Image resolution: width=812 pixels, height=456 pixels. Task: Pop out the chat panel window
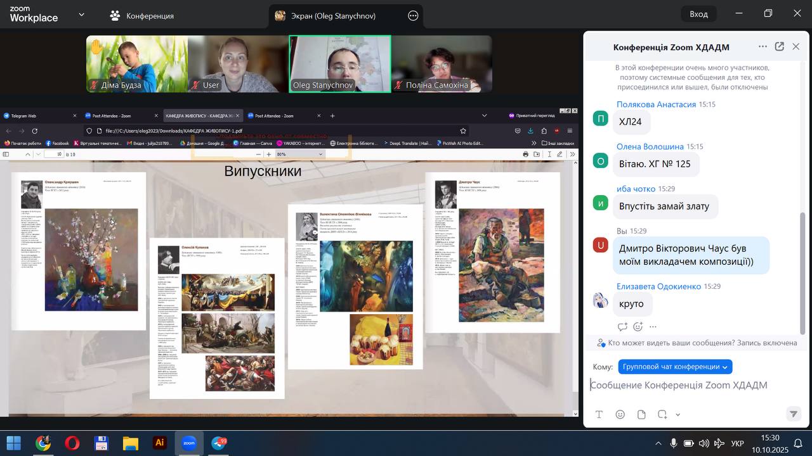[780, 47]
